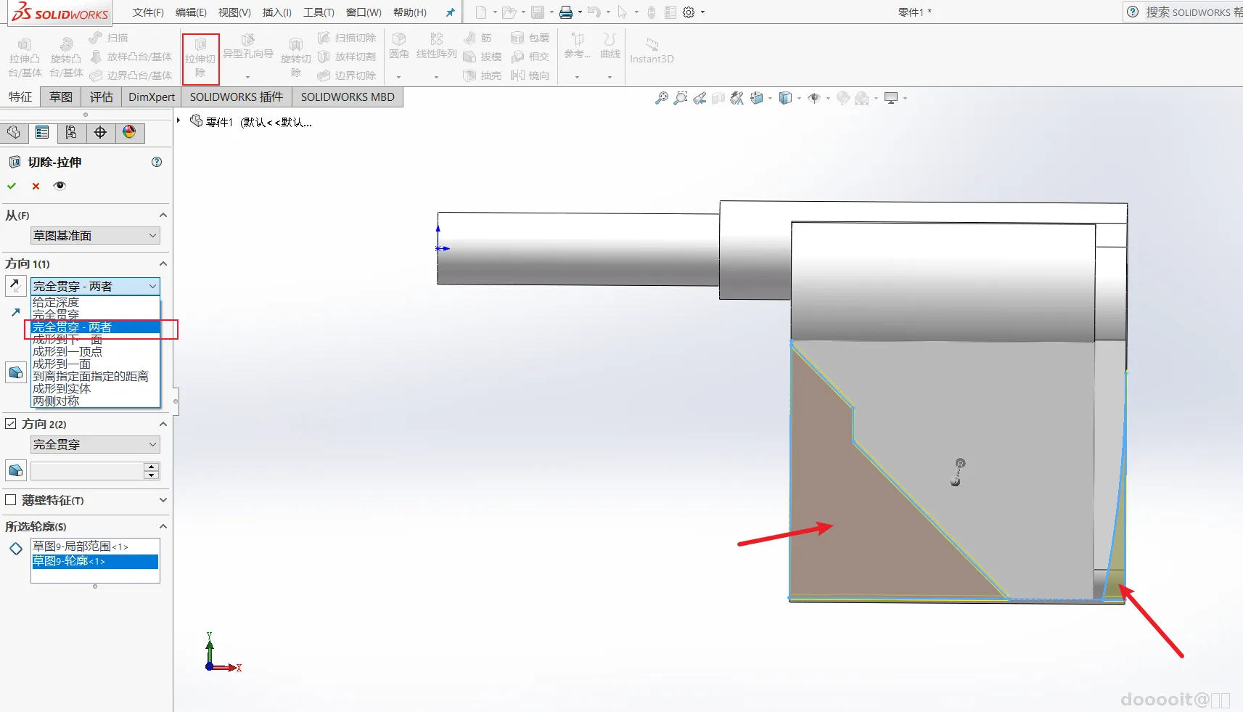
Task: Collapse the 所选轮廓 section
Action: point(163,526)
